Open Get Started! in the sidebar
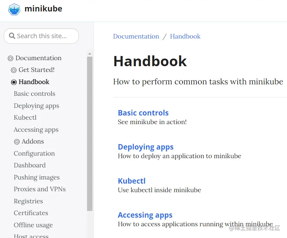Screen dimensions: 287x238 (37, 70)
